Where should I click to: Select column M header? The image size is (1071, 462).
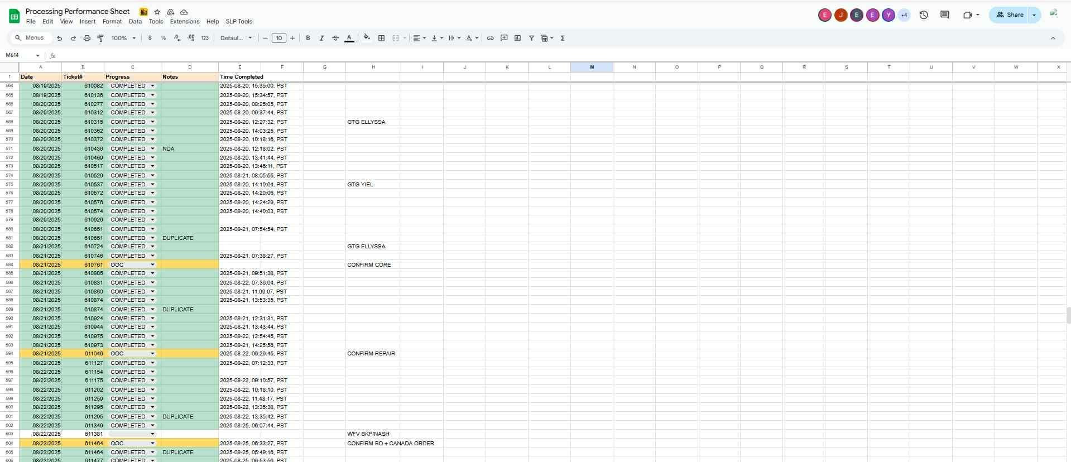click(x=592, y=67)
